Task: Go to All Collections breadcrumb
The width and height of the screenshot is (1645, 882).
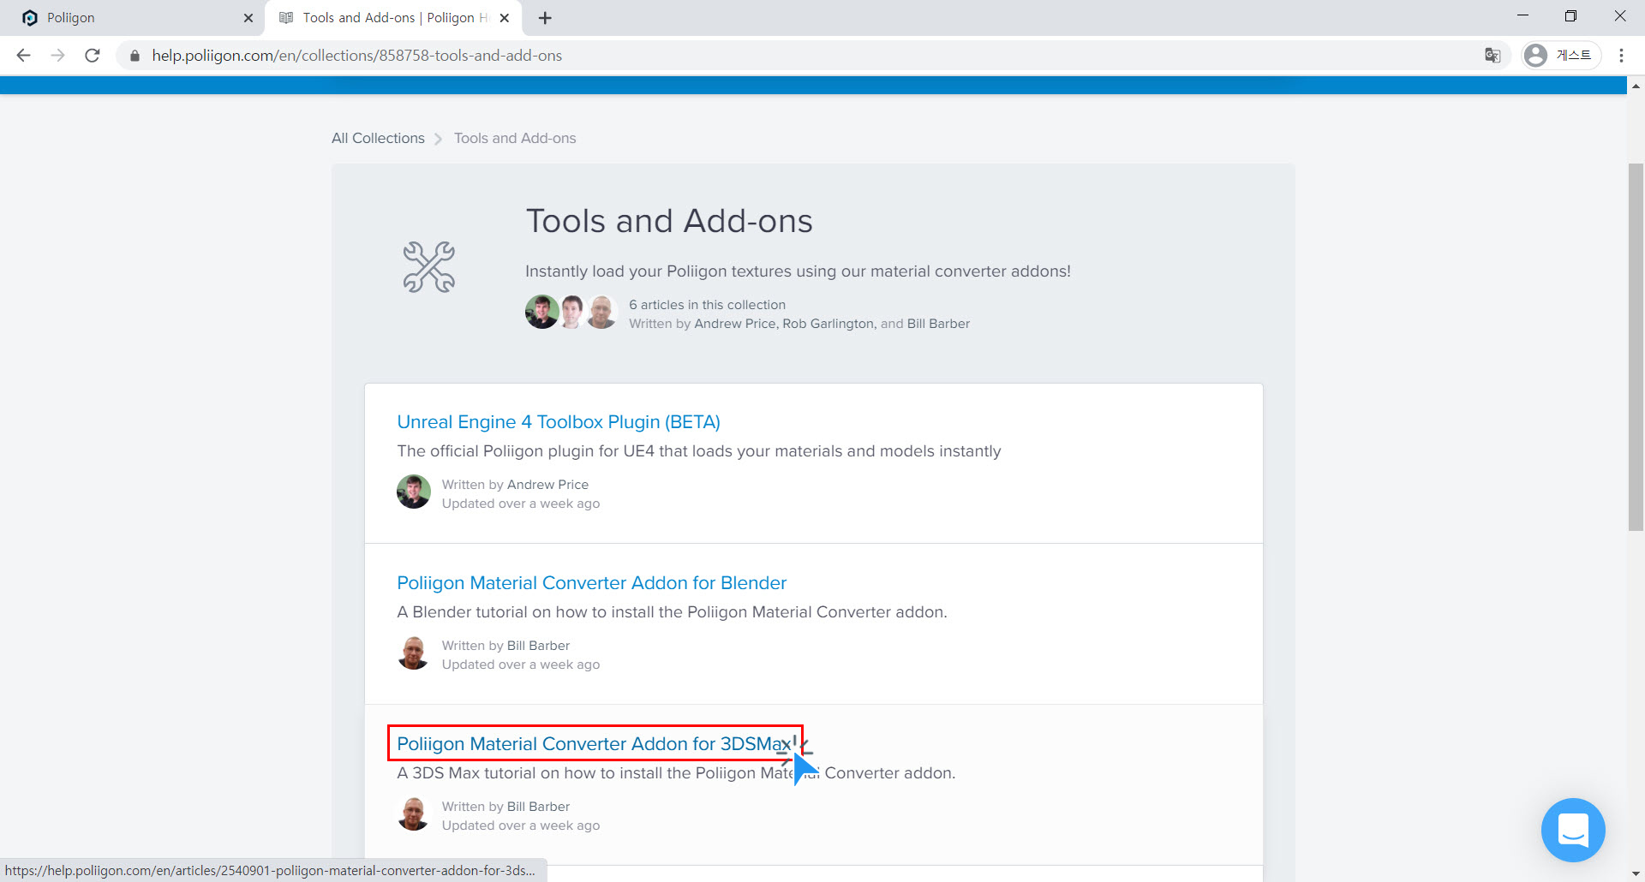Action: pyautogui.click(x=378, y=138)
